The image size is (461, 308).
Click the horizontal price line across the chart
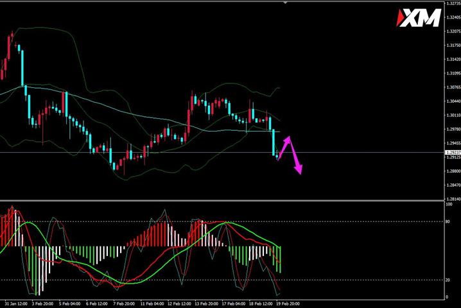pyautogui.click(x=223, y=152)
